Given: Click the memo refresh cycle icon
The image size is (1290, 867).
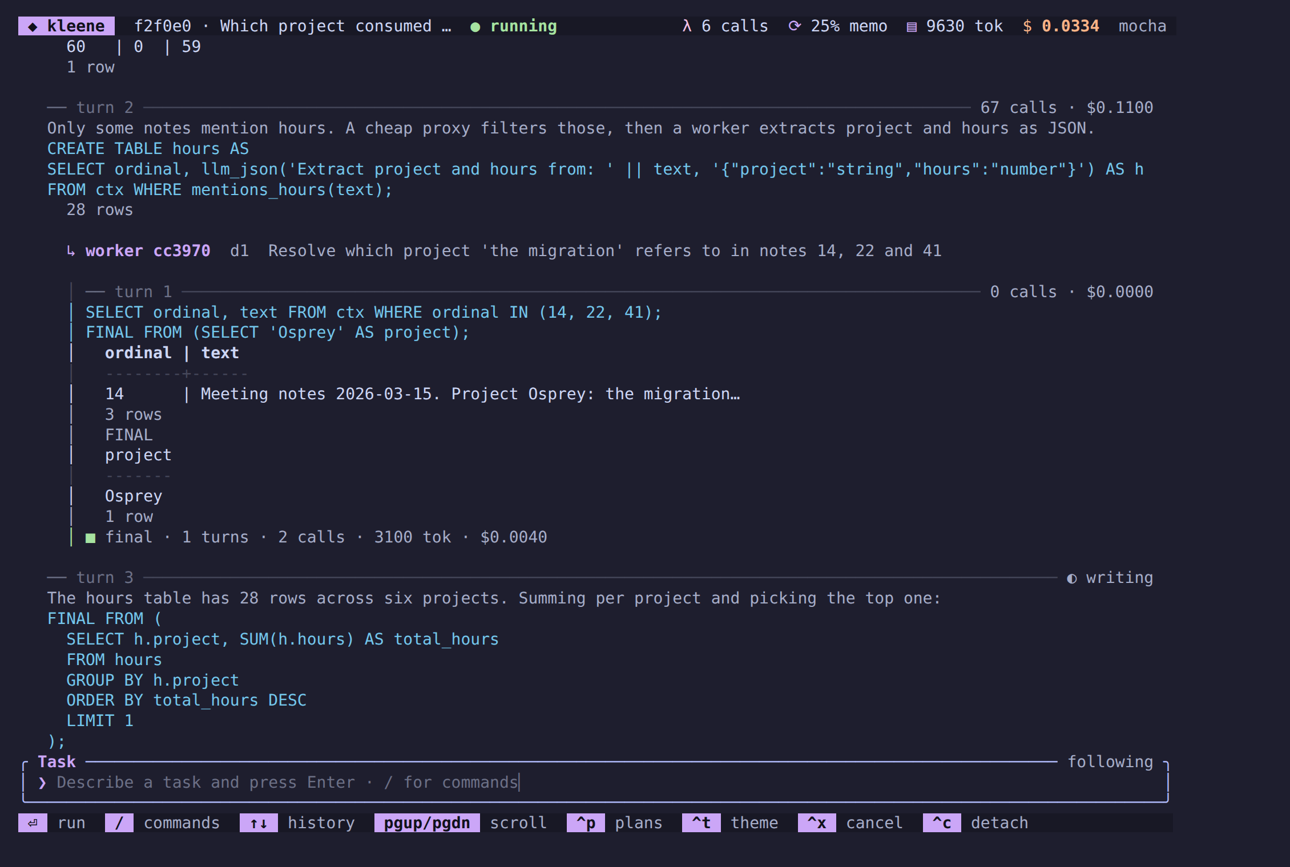Looking at the screenshot, I should point(795,26).
